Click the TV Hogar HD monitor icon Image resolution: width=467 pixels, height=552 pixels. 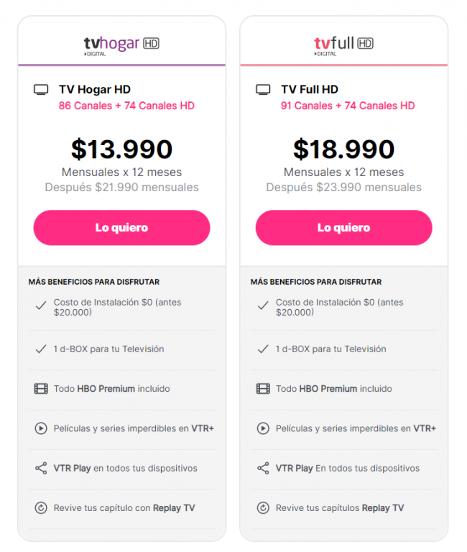point(41,89)
